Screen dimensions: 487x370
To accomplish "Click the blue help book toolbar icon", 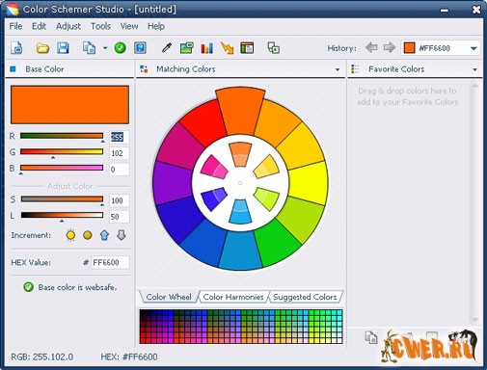I will [x=140, y=48].
